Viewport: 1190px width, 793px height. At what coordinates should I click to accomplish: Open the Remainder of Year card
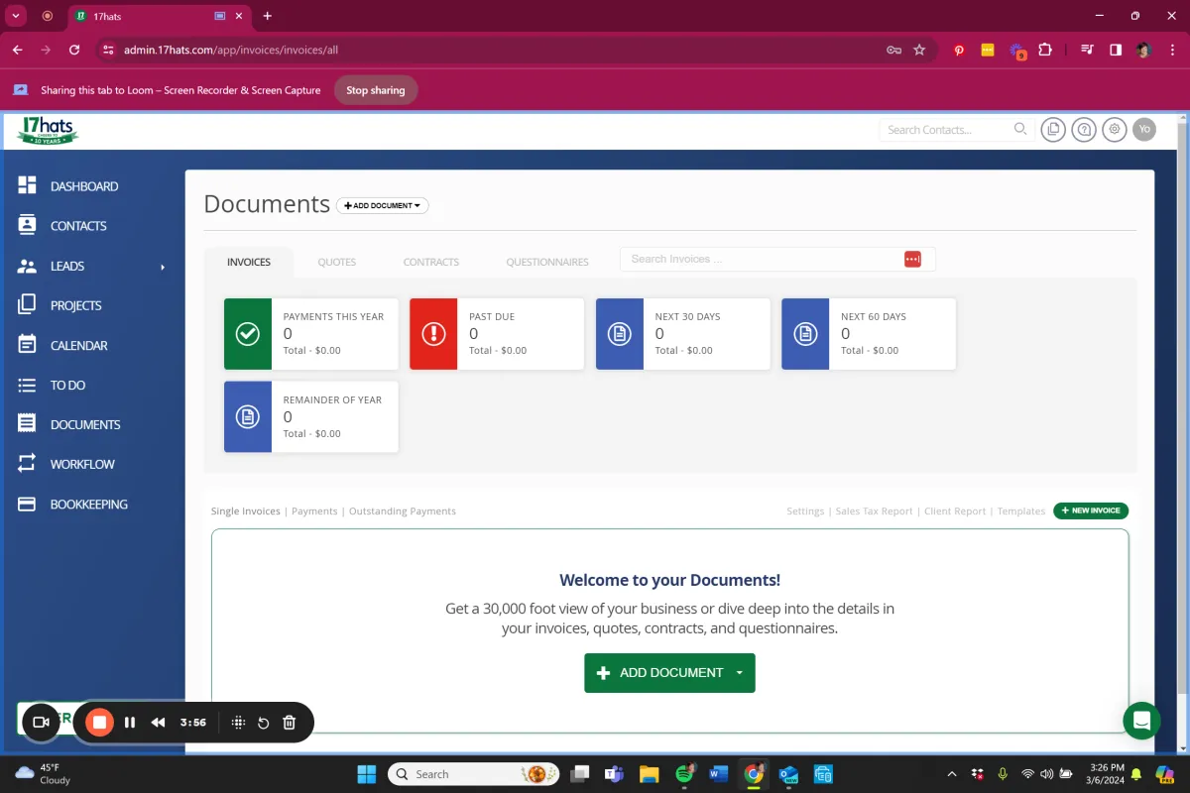tap(311, 417)
